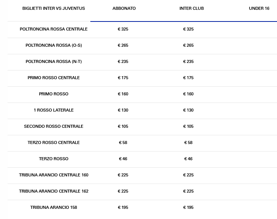The image size is (277, 219).
Task: Click Abbonato price for Poltroncina Rossa Centrale
Action: [x=123, y=29]
